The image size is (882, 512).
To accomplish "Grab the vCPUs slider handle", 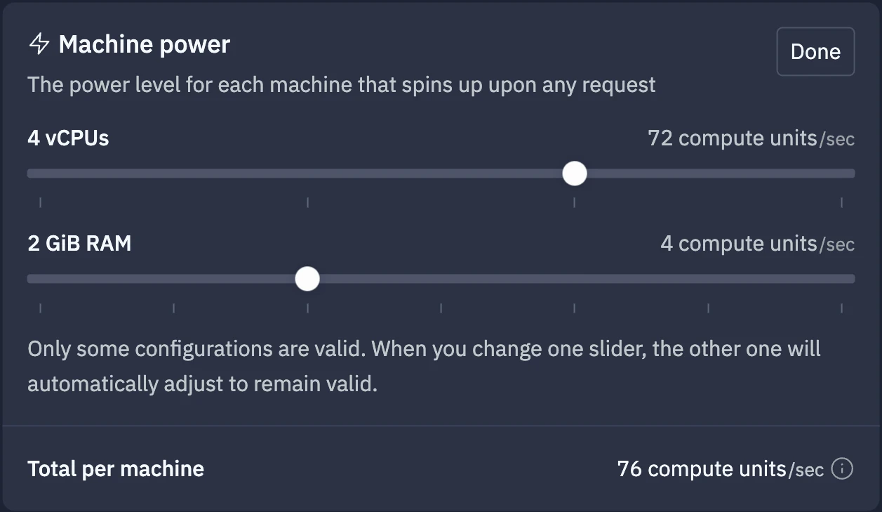I will [575, 173].
